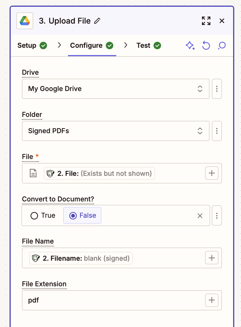Click the Google Drive app icon

(24, 21)
